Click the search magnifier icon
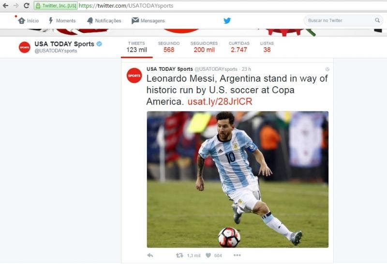This screenshot has height=264, width=387. pyautogui.click(x=377, y=20)
